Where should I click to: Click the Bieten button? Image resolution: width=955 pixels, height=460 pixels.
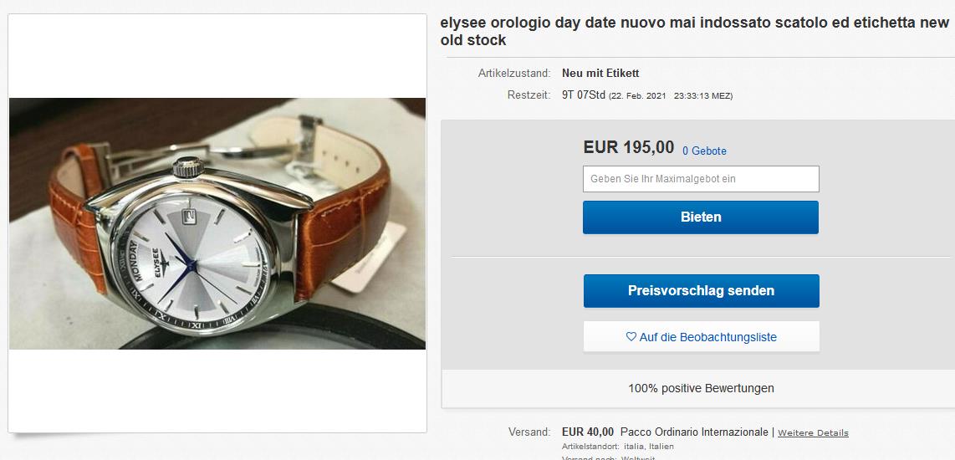[x=701, y=217]
